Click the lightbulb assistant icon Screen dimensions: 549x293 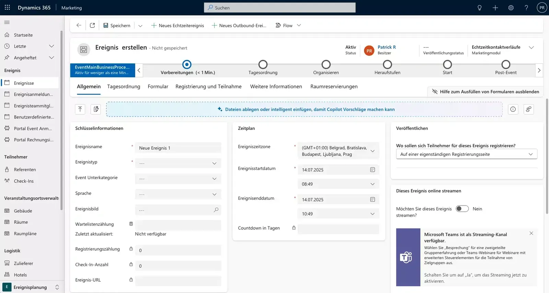point(479,8)
